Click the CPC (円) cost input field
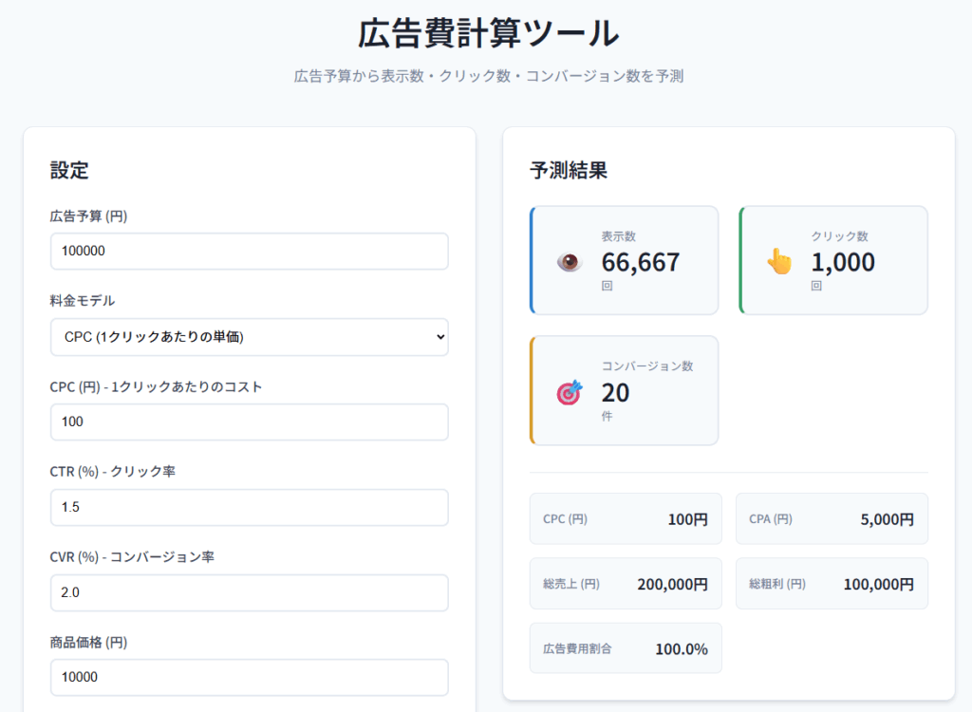Image resolution: width=972 pixels, height=712 pixels. click(x=249, y=422)
